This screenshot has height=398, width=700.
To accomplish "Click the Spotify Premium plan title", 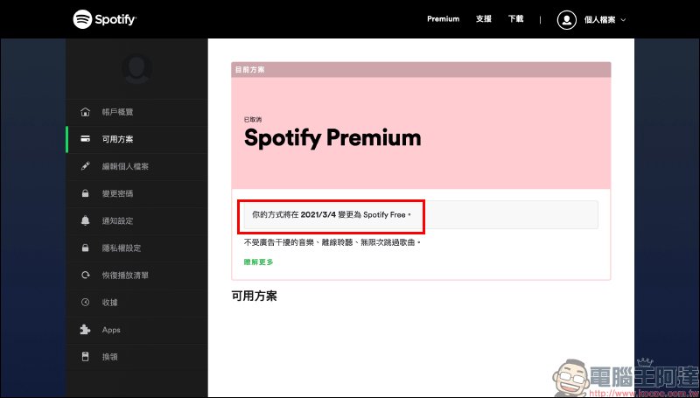I will click(332, 138).
